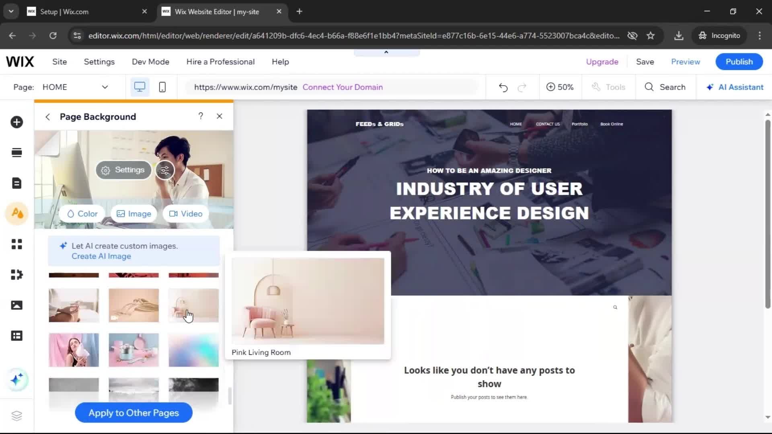Open background adjust sliders icon
This screenshot has width=772, height=434.
165,170
